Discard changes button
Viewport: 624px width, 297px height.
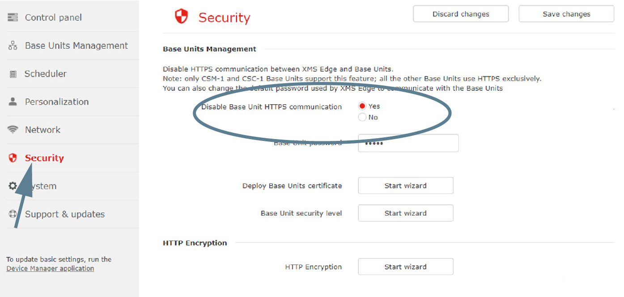[461, 14]
